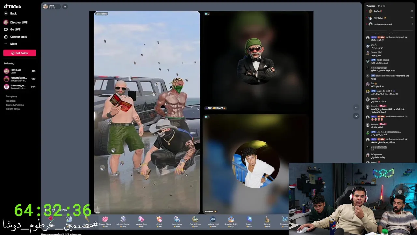This screenshot has width=417, height=235.
Task: Send the Giraffe gift
Action: point(267,221)
